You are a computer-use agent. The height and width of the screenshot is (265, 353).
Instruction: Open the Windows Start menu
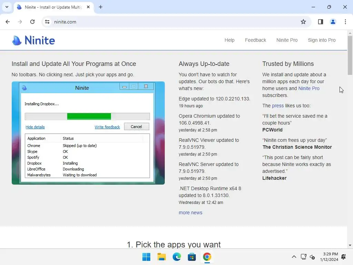click(146, 257)
